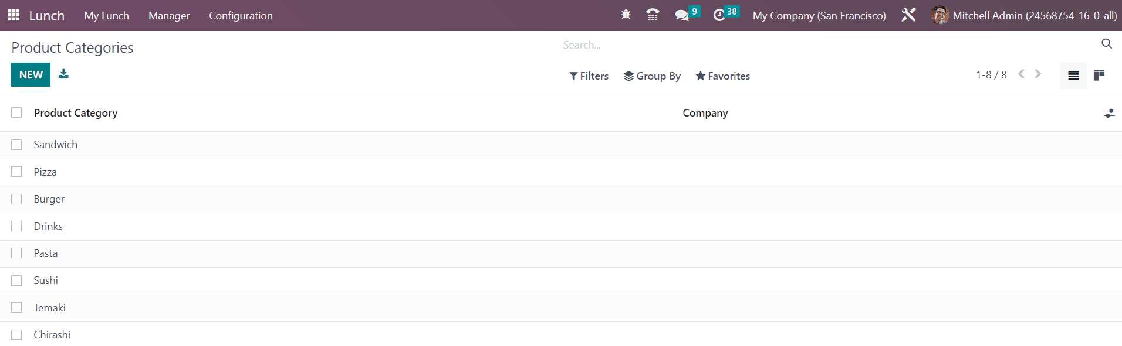The width and height of the screenshot is (1122, 346).
Task: Click the bug debug tools icon
Action: (626, 15)
